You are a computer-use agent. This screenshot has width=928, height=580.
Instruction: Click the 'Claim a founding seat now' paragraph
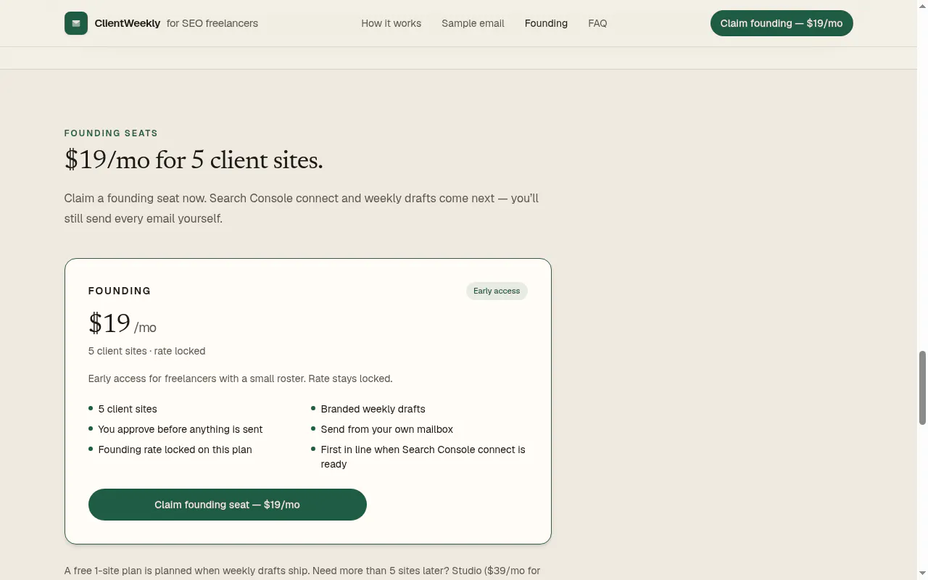(302, 208)
